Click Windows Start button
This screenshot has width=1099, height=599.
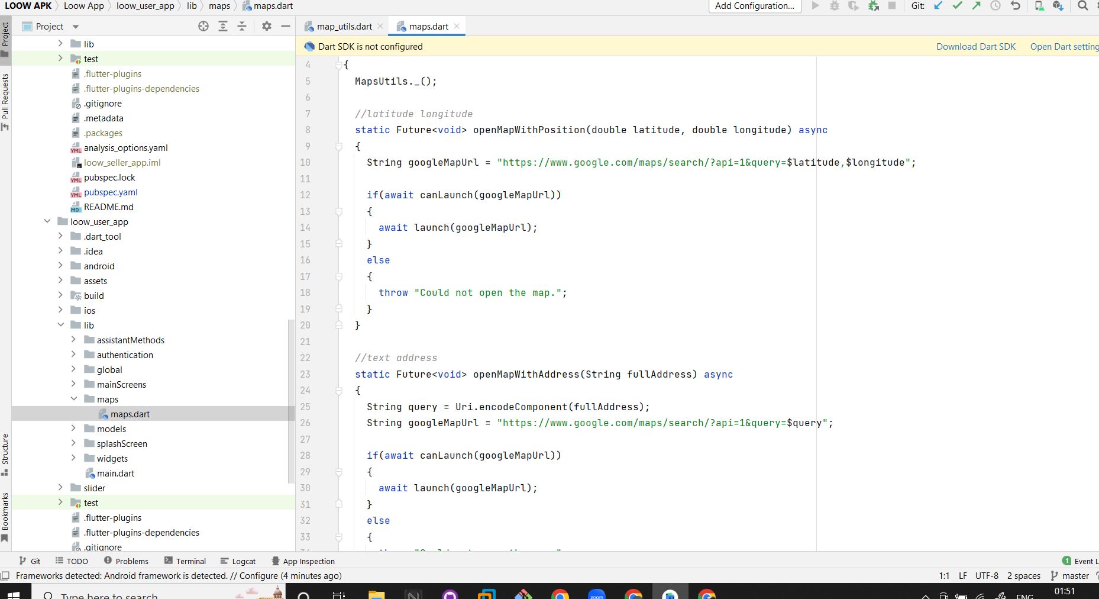pyautogui.click(x=13, y=594)
